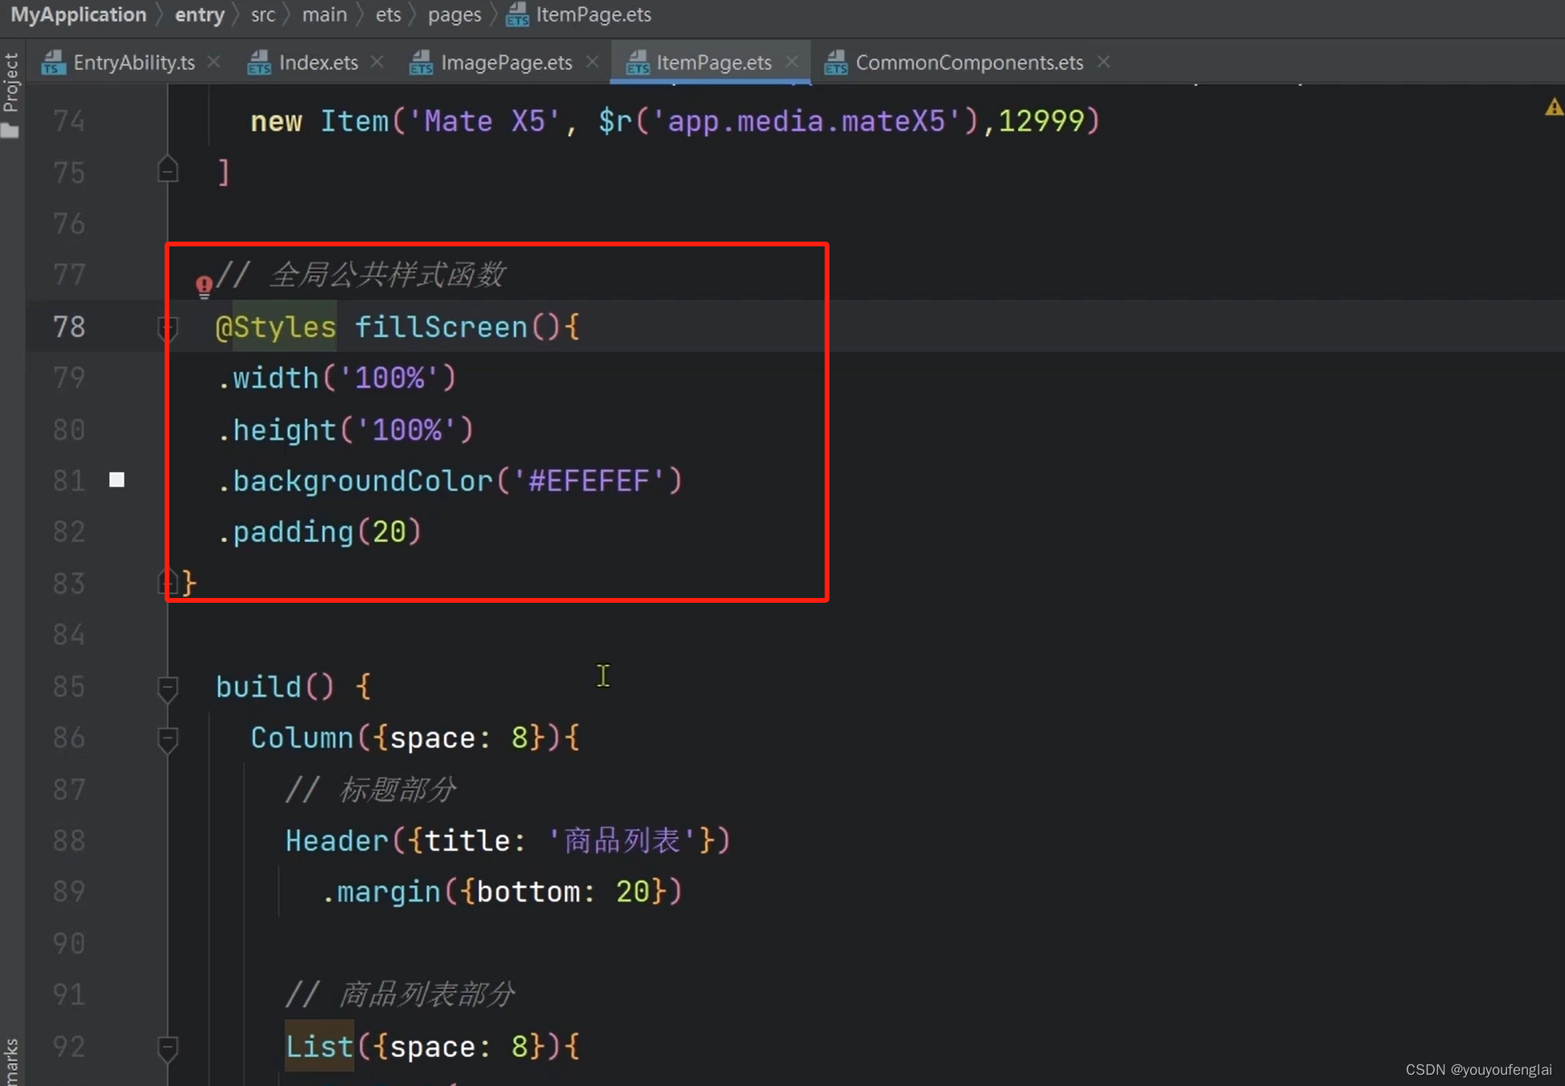Collapse the build() fold on line 85
Screen dimensions: 1565x1086
pos(168,688)
